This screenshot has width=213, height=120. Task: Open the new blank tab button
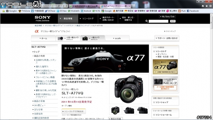(x=133, y=6)
